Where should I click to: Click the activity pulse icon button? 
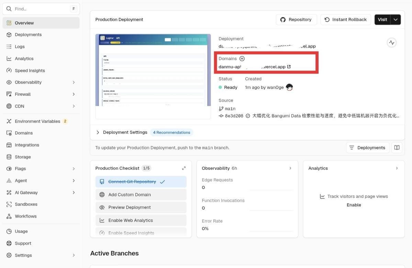391,42
